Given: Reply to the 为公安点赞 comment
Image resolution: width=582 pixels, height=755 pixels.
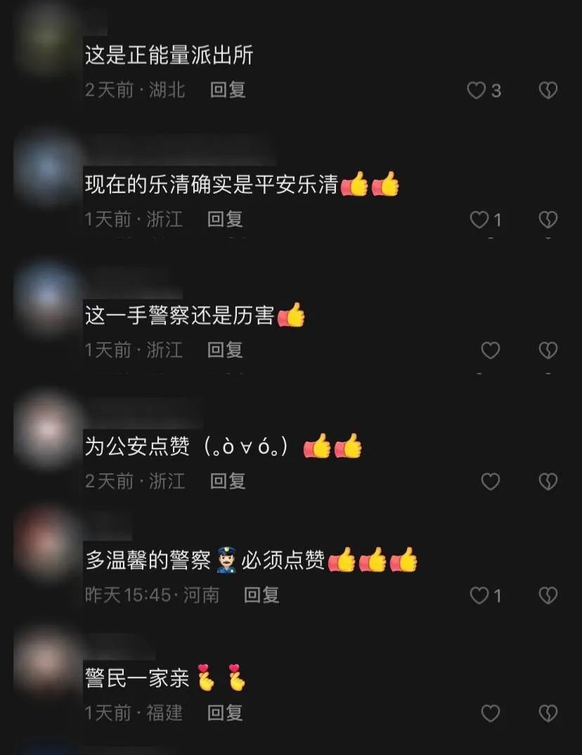Looking at the screenshot, I should pyautogui.click(x=228, y=480).
